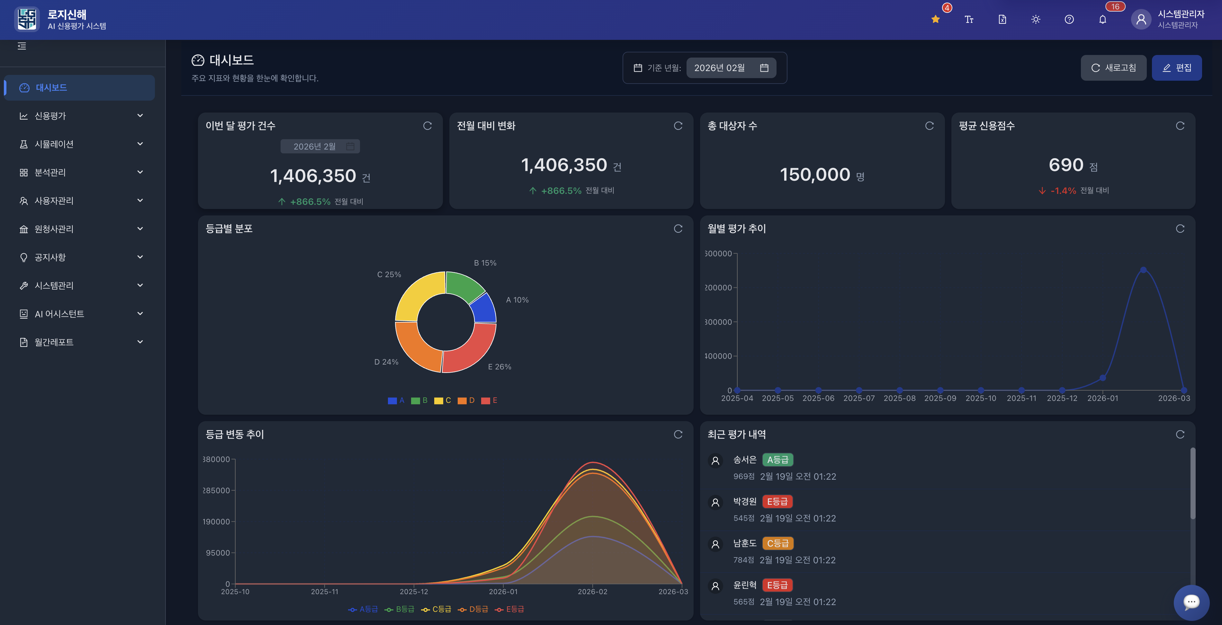Click the favorites star icon in header
The width and height of the screenshot is (1222, 625).
tap(936, 20)
